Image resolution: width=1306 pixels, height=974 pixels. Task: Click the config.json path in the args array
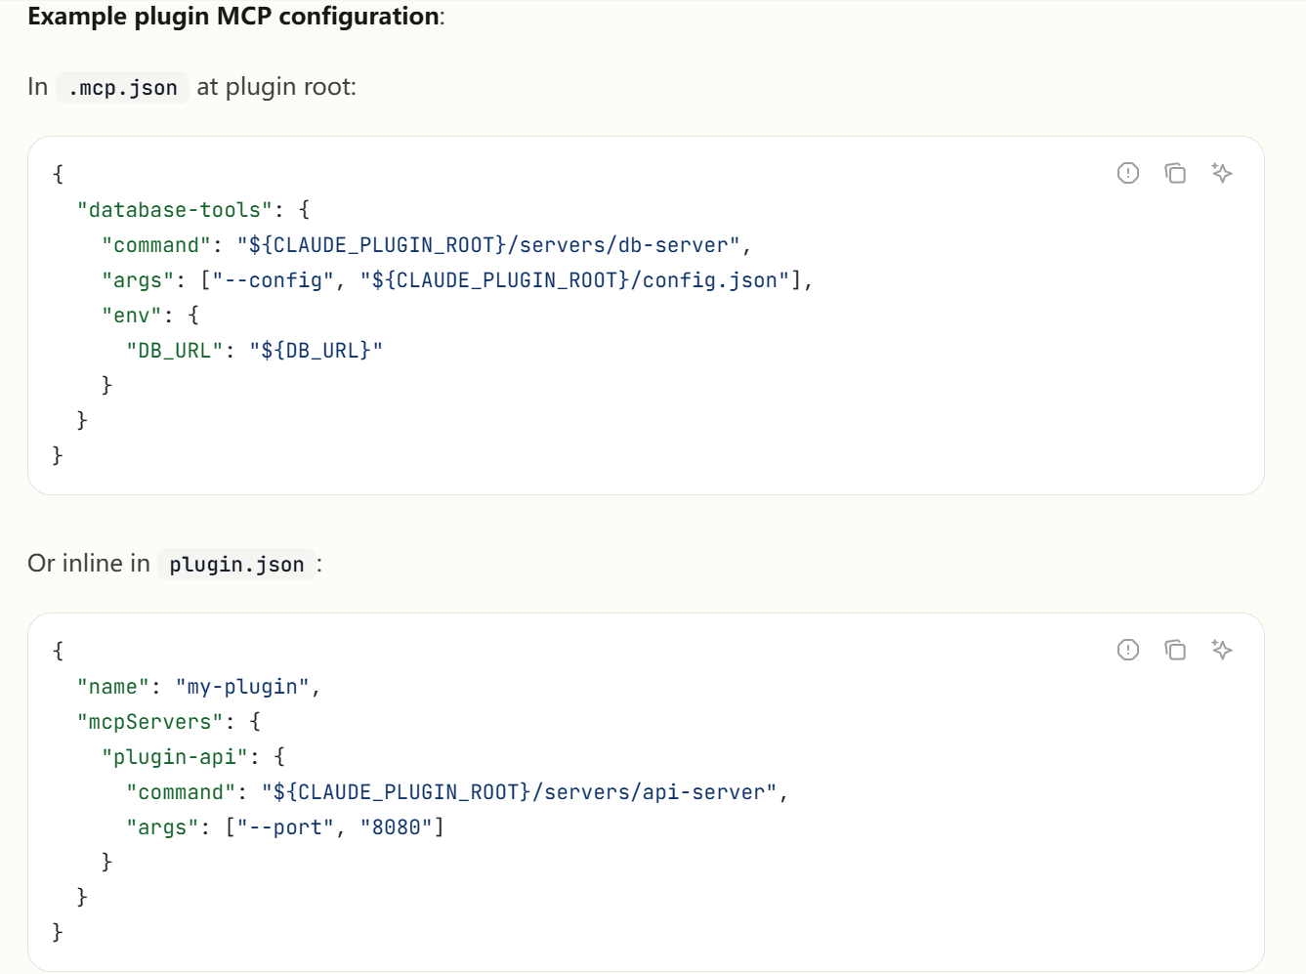(x=573, y=280)
